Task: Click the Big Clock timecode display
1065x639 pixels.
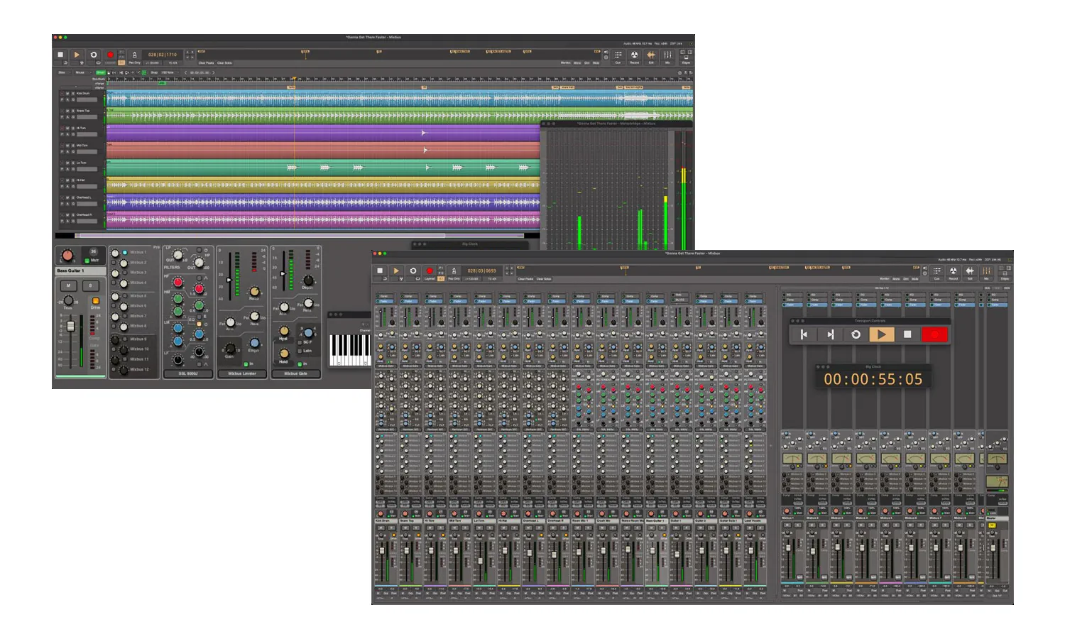Action: point(873,379)
